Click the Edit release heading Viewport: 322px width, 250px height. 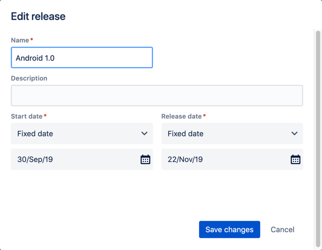[x=38, y=17]
